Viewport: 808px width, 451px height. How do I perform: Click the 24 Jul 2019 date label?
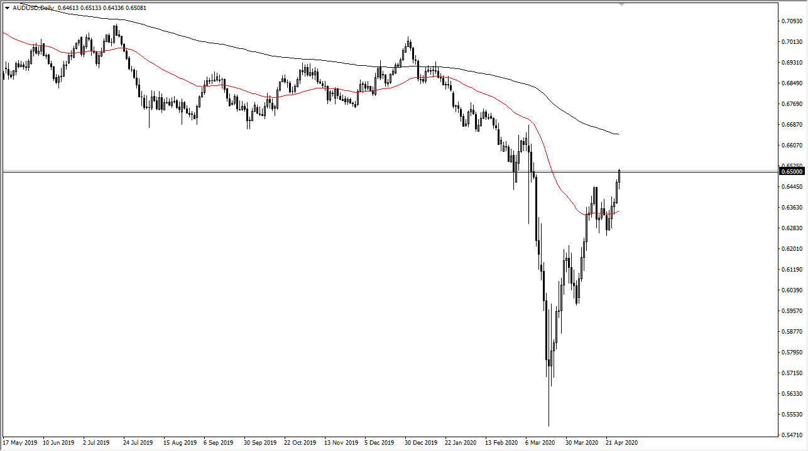point(139,443)
